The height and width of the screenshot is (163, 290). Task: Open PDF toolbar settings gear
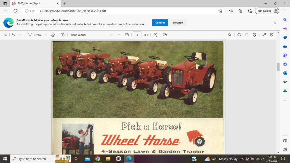point(272,35)
